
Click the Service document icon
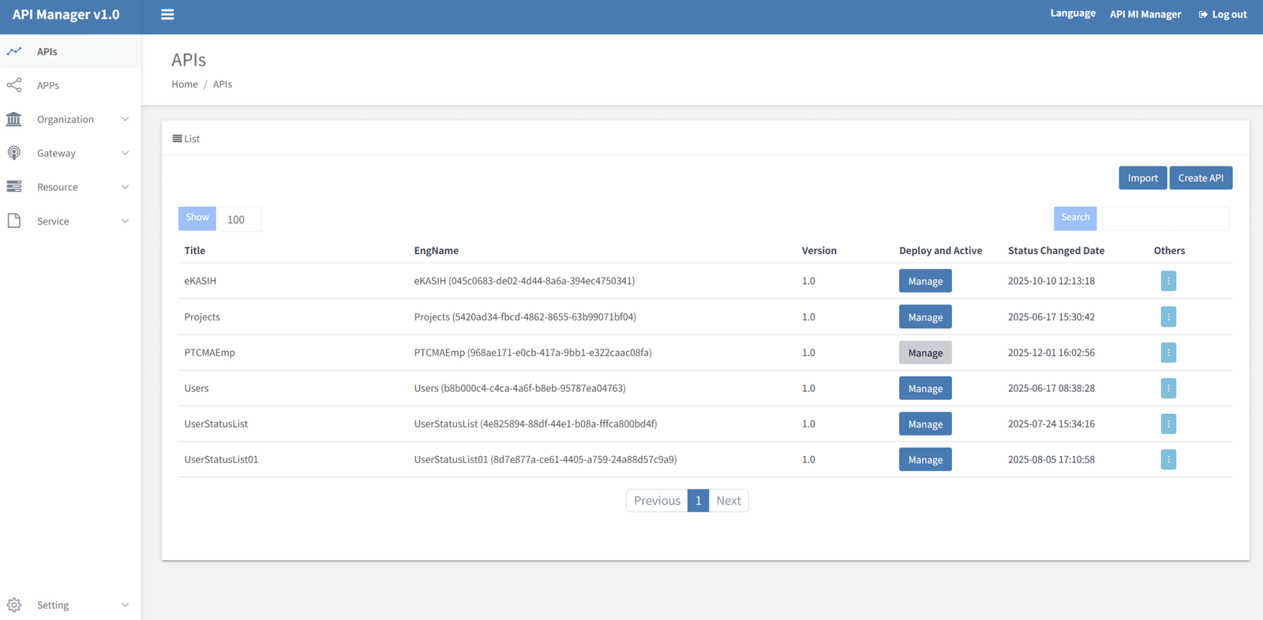click(x=14, y=221)
